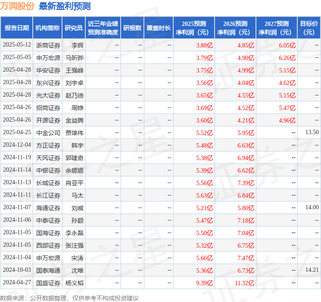
Task: Select the 机构简称 column header
Action: 47,28
